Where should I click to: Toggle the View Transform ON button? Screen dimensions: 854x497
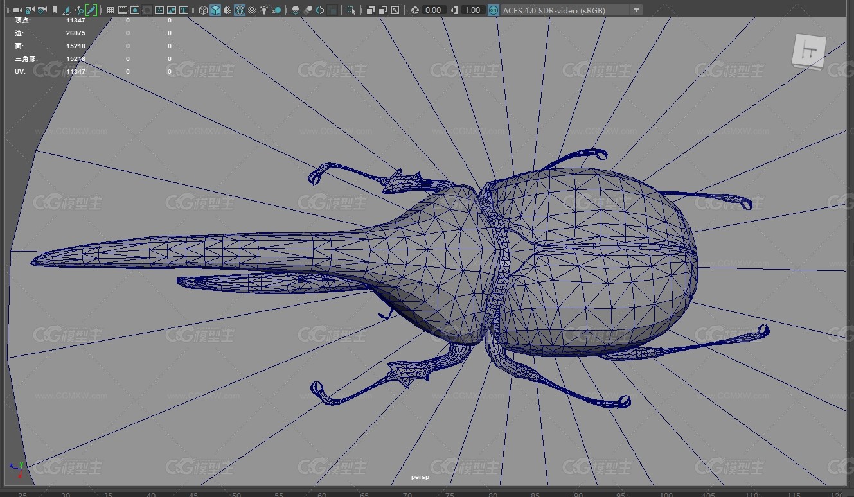pos(493,10)
